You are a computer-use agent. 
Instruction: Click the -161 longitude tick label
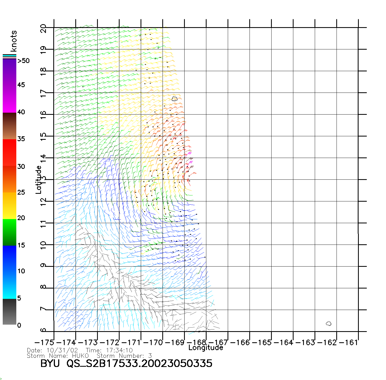349,343
